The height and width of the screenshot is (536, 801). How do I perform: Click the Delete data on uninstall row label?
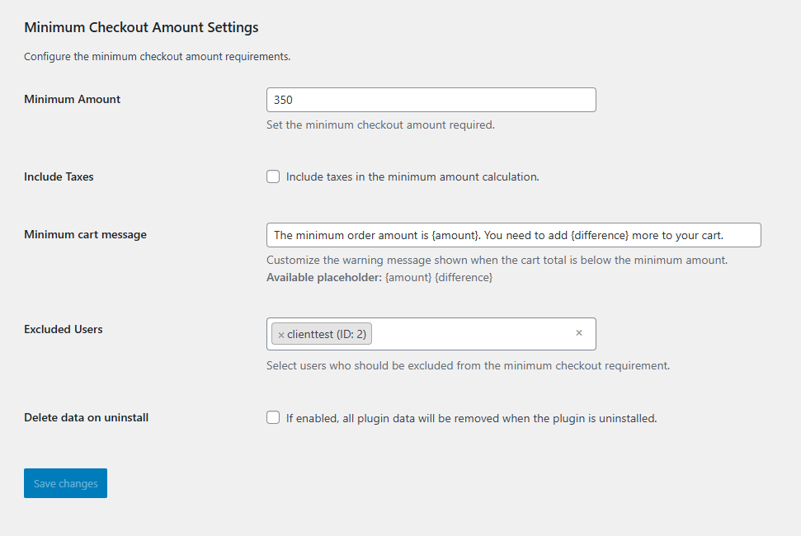point(86,417)
